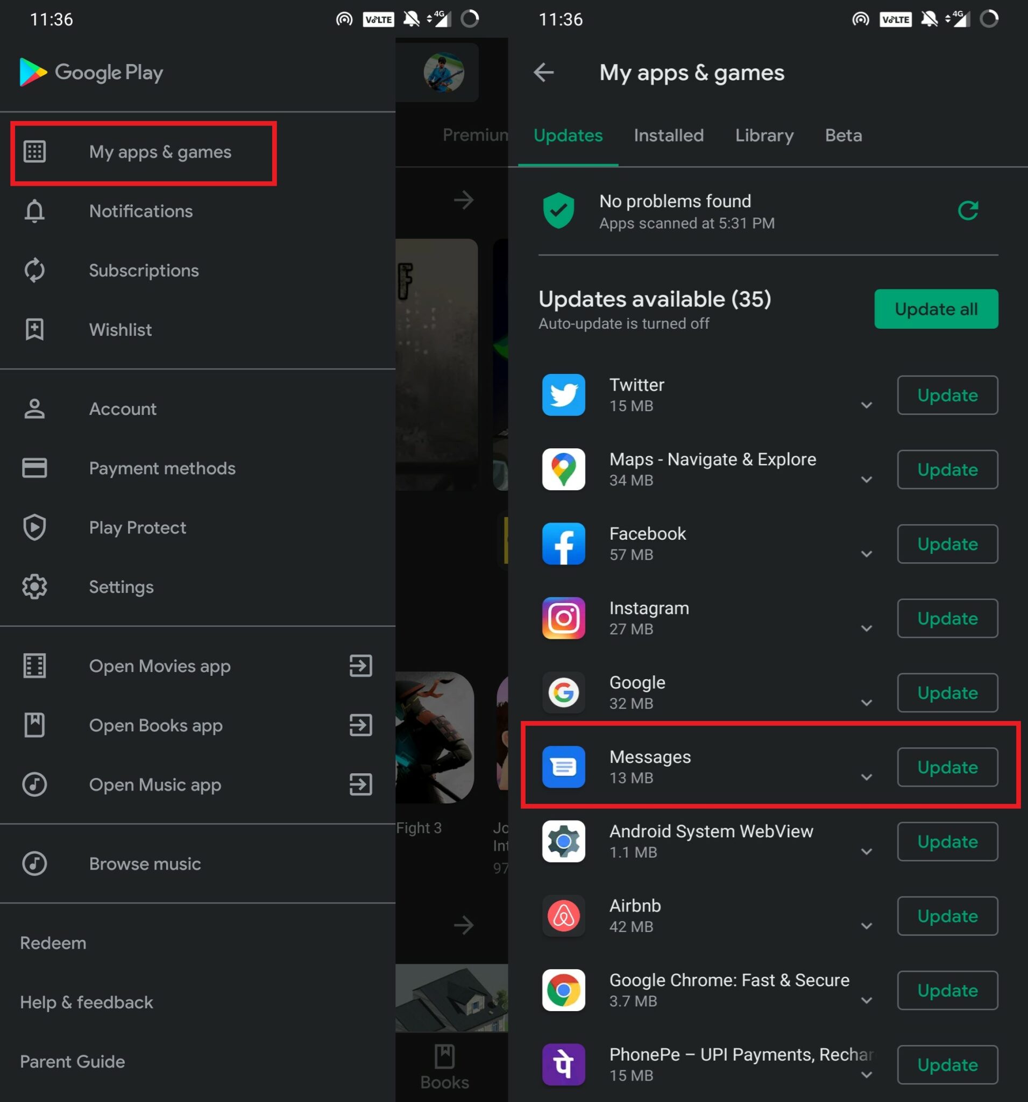
Task: Tap the Twitter app icon
Action: coord(564,395)
